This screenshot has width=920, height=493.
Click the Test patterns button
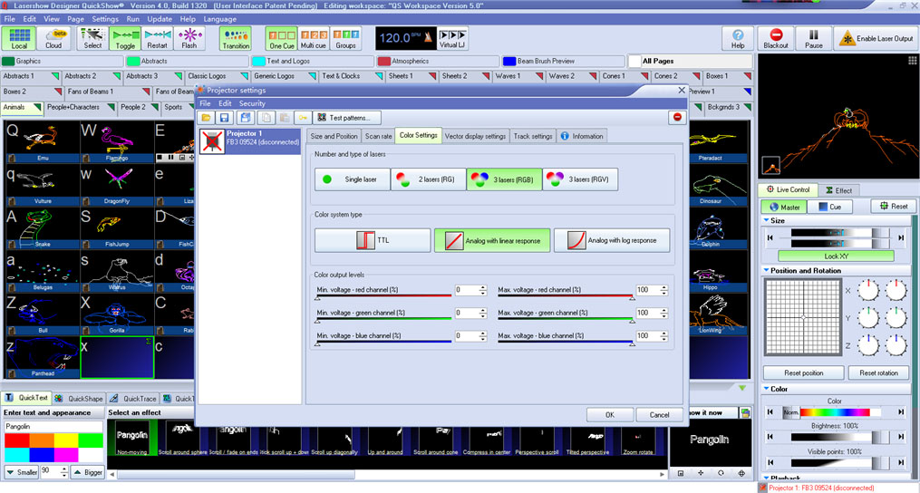pos(347,118)
